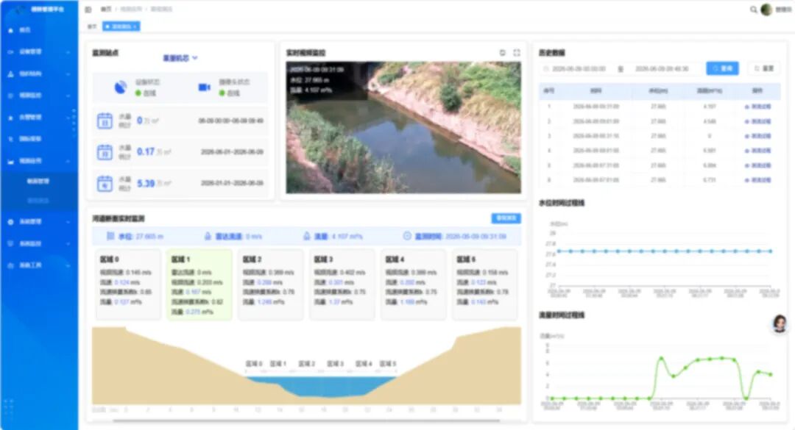Expand sidebar menu with warning triangle icon
Viewport: 795px width, 430px height.
pos(39,74)
